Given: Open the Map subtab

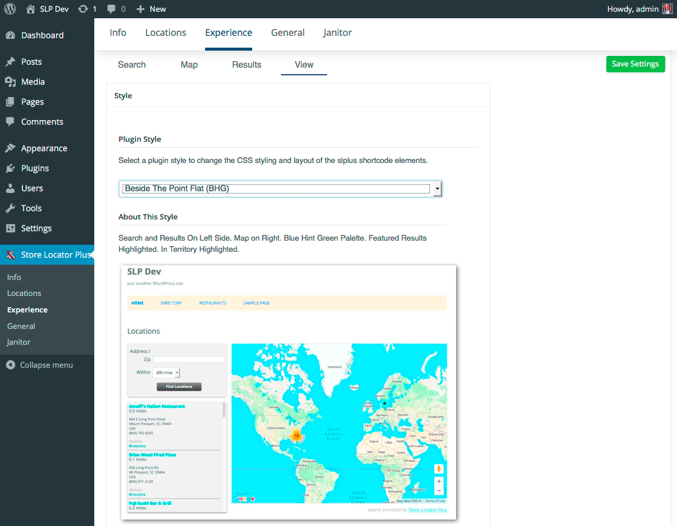Looking at the screenshot, I should click(x=189, y=65).
